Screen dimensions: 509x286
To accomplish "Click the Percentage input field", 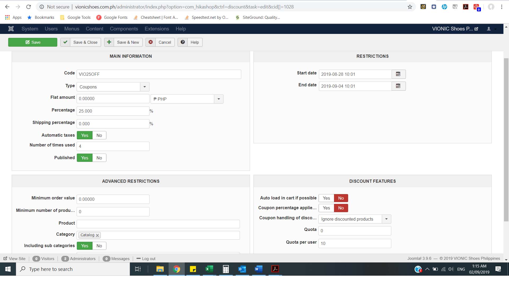I will (113, 111).
